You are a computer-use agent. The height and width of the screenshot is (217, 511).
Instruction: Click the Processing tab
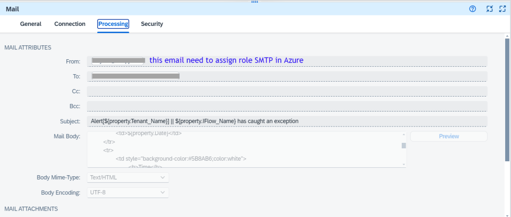point(113,24)
